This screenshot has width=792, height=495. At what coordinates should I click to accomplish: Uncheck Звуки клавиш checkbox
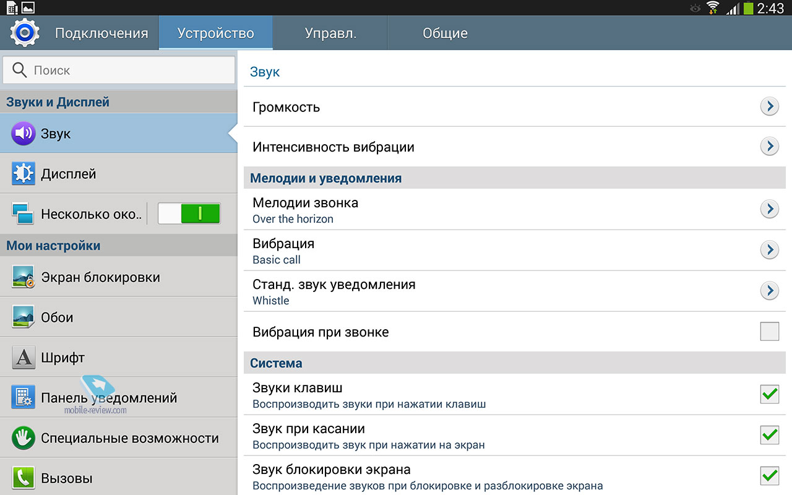point(770,394)
